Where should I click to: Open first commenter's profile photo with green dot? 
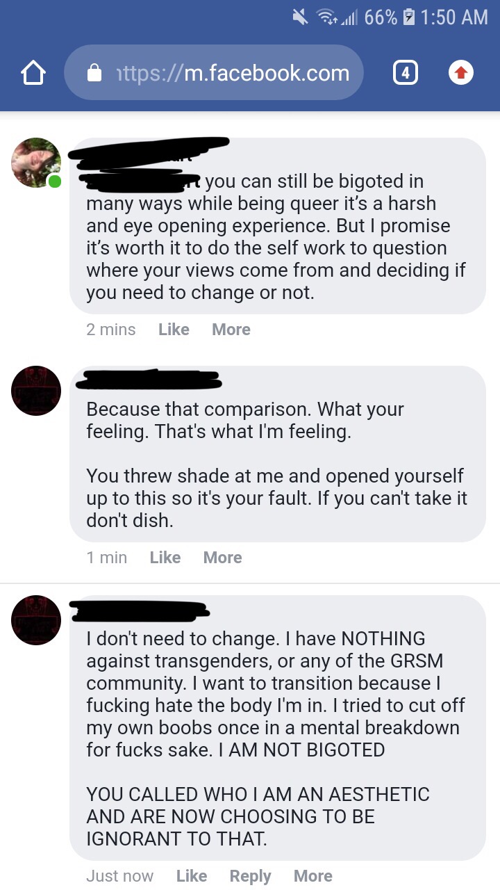click(36, 163)
